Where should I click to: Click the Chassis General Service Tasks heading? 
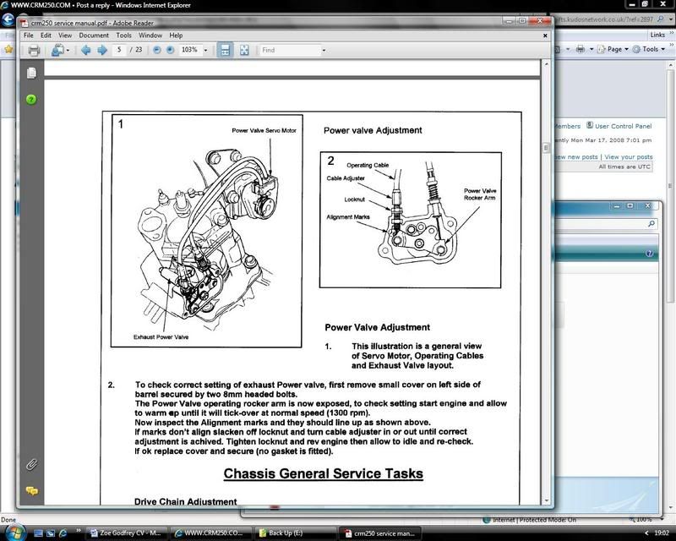[324, 473]
